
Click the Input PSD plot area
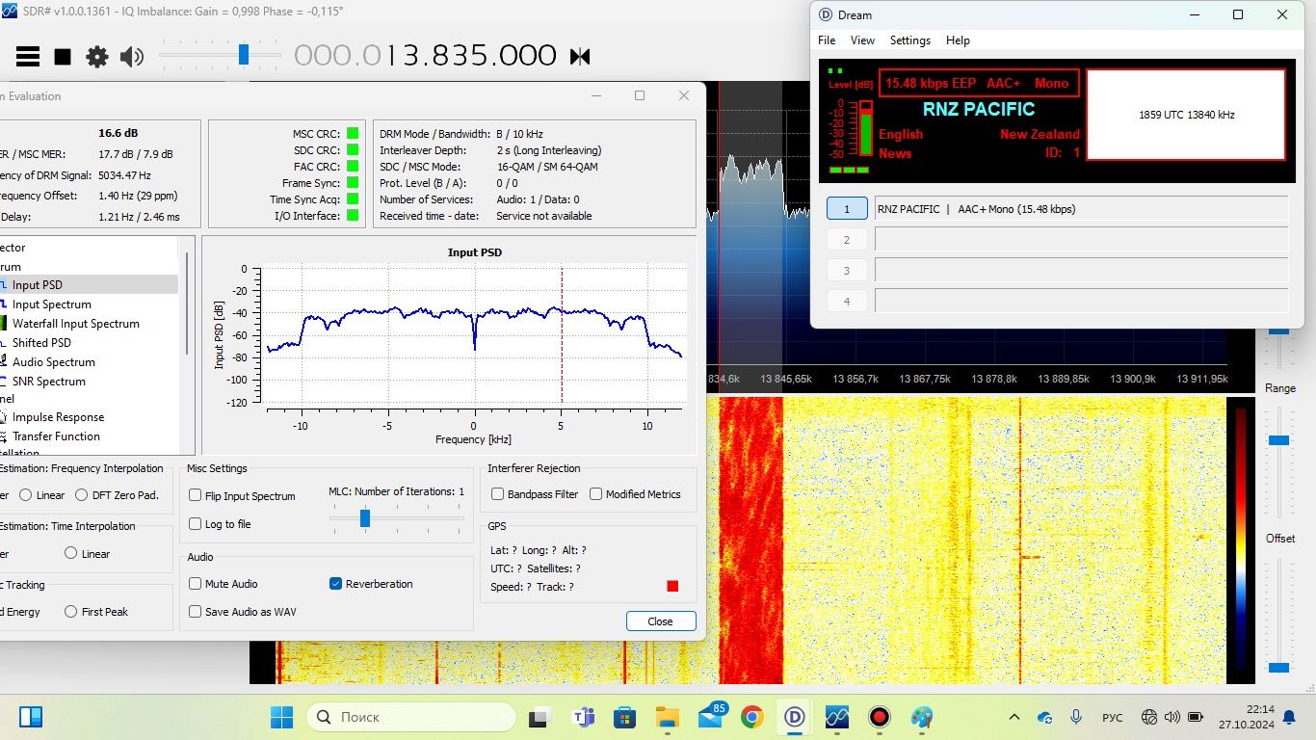coord(475,337)
